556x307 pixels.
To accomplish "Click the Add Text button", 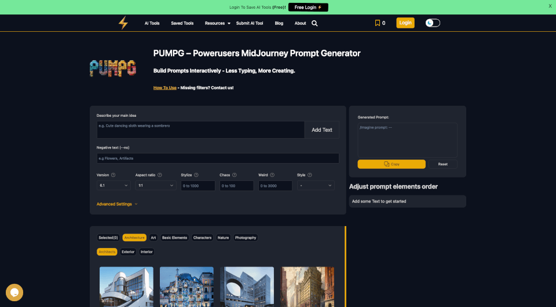I will pos(321,130).
